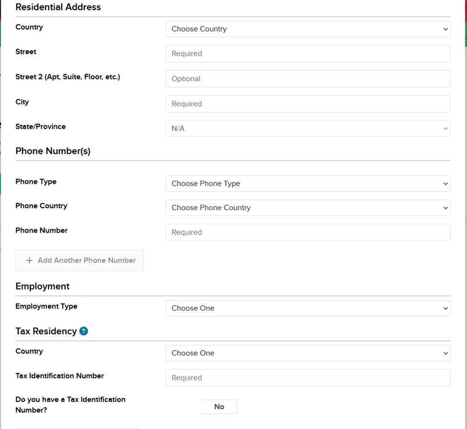Focus the Tax Identification Number input
The width and height of the screenshot is (467, 429).
[308, 378]
